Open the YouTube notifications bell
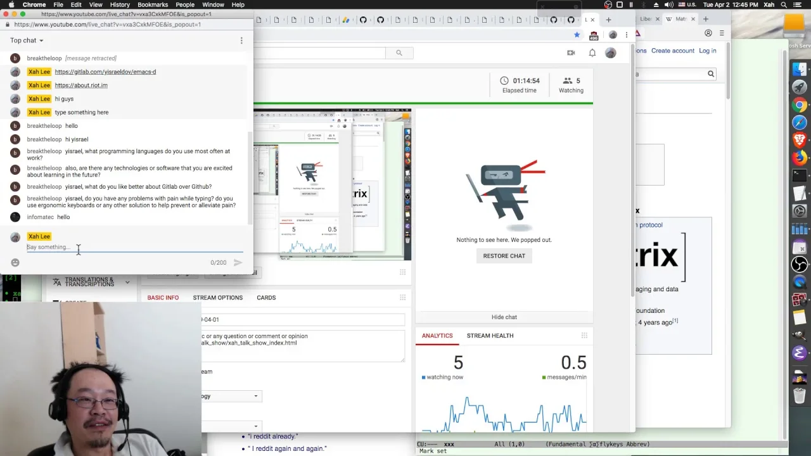 (592, 53)
